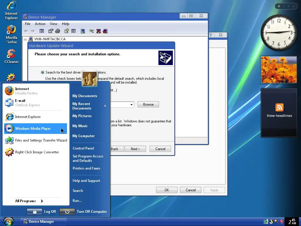301x226 pixels.
Task: Click the Help question-mark toolbar icon
Action: point(67,31)
